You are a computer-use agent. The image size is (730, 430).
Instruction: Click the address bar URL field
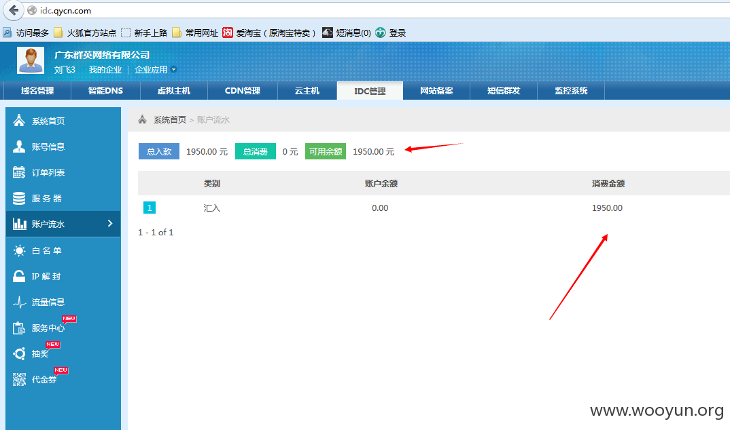pyautogui.click(x=382, y=10)
